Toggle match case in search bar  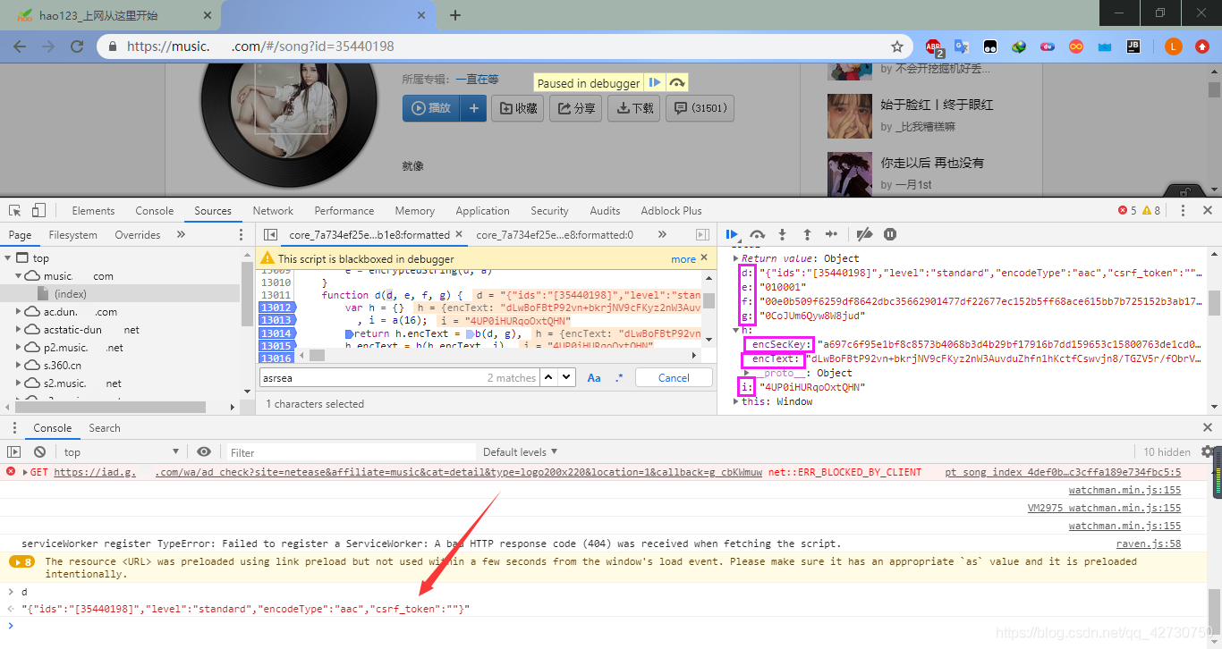(x=594, y=378)
